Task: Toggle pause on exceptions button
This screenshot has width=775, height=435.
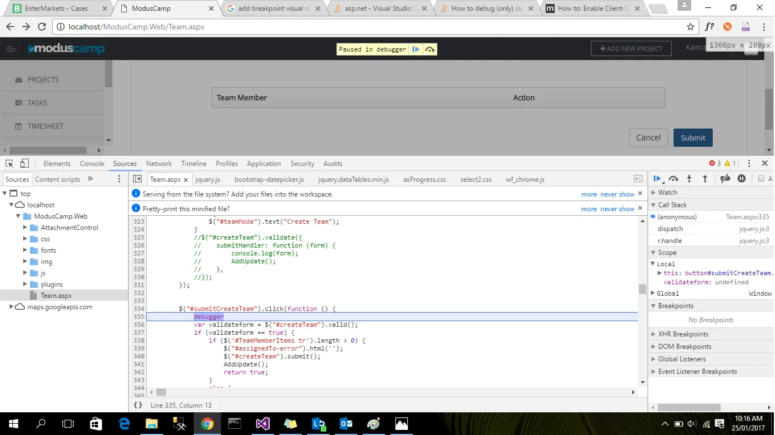Action: [742, 179]
